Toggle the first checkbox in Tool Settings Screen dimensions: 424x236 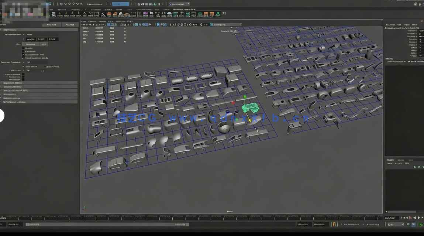click(23, 48)
